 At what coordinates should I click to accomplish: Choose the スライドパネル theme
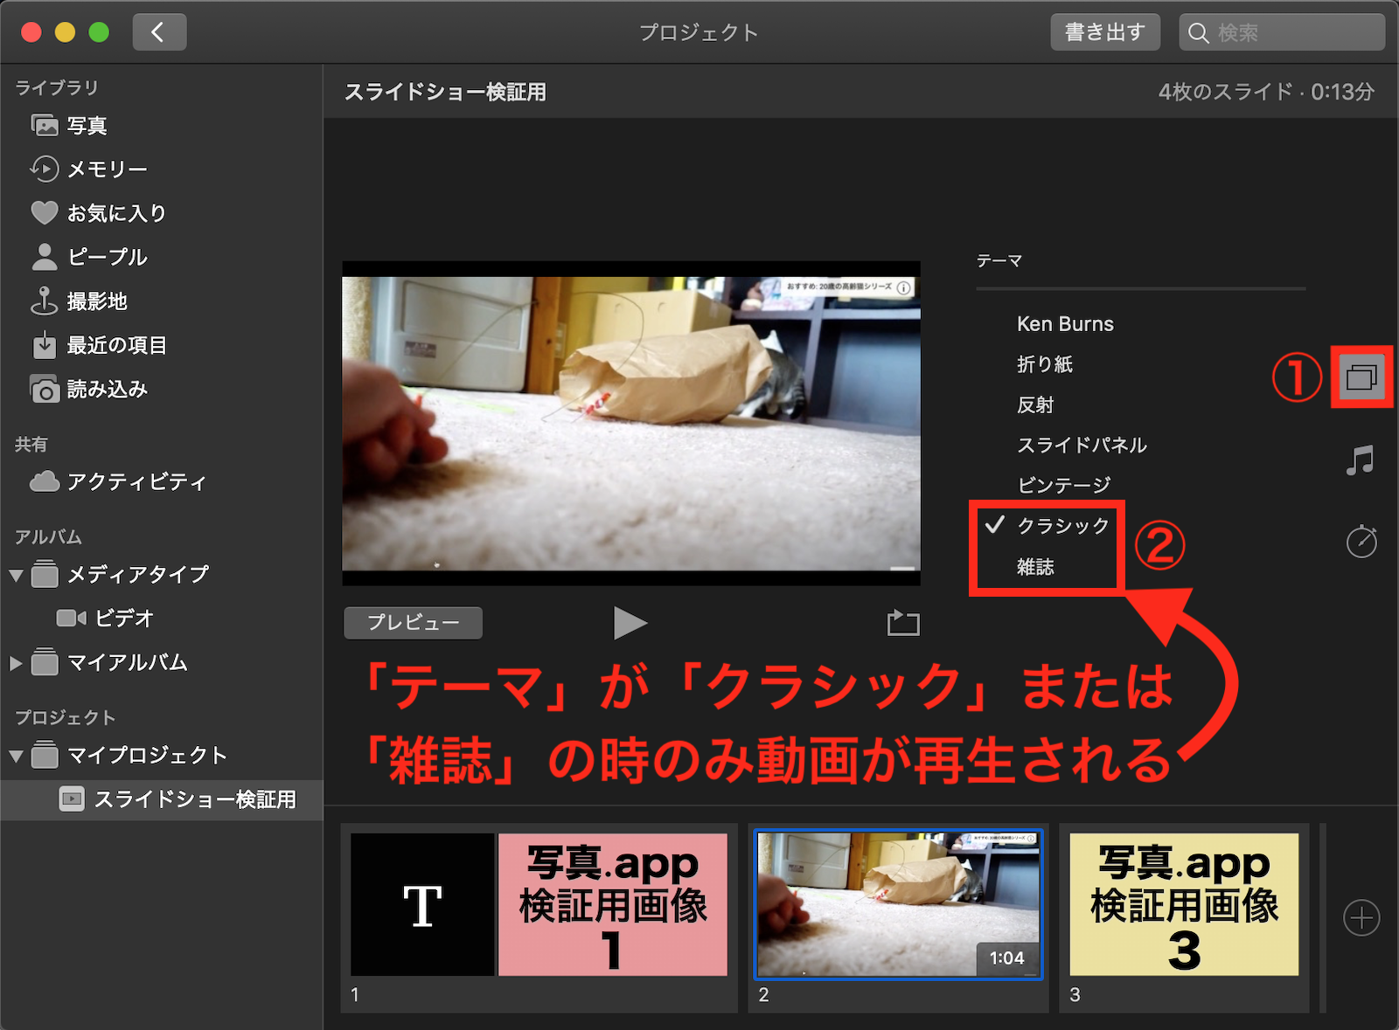pos(1082,446)
